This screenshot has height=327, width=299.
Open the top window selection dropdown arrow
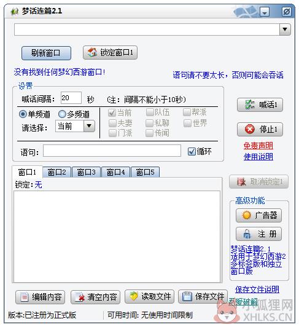pos(285,30)
